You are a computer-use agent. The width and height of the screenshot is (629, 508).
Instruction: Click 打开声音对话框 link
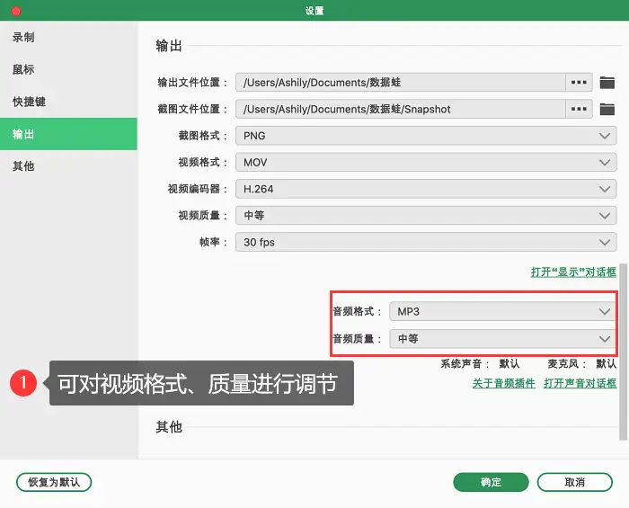[x=580, y=383]
